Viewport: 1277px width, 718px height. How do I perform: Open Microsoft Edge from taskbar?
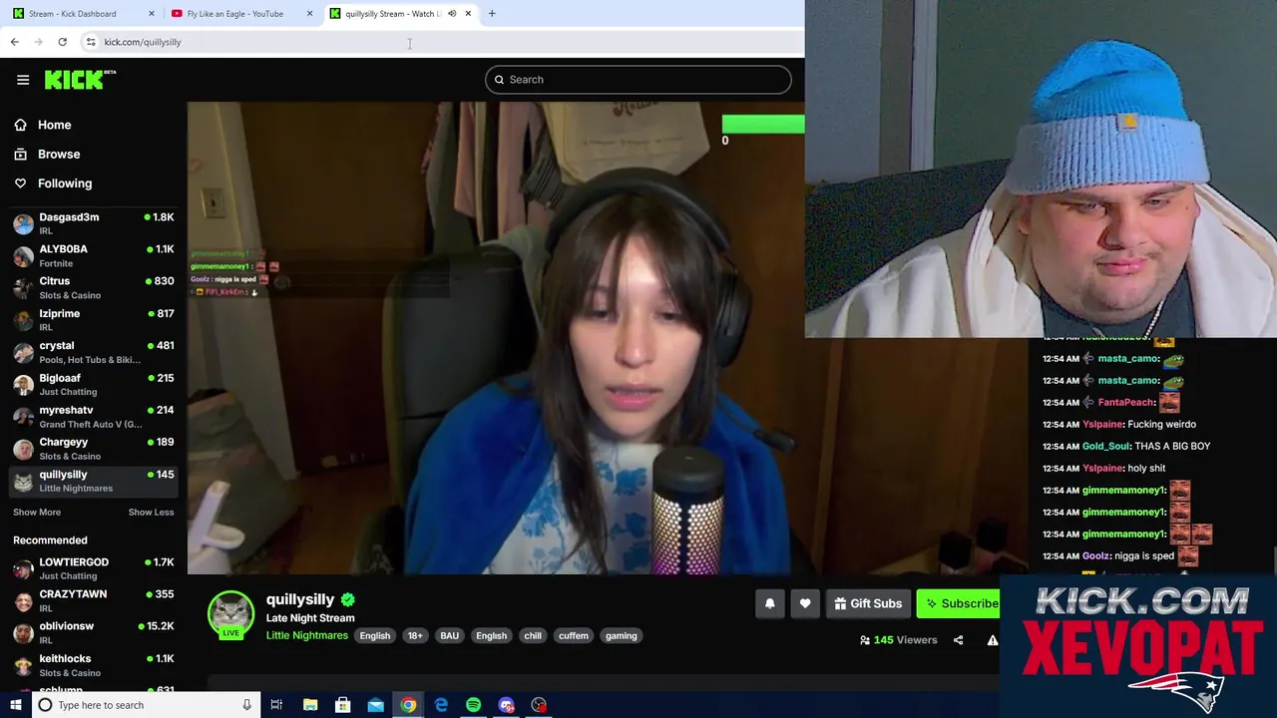[x=441, y=705]
